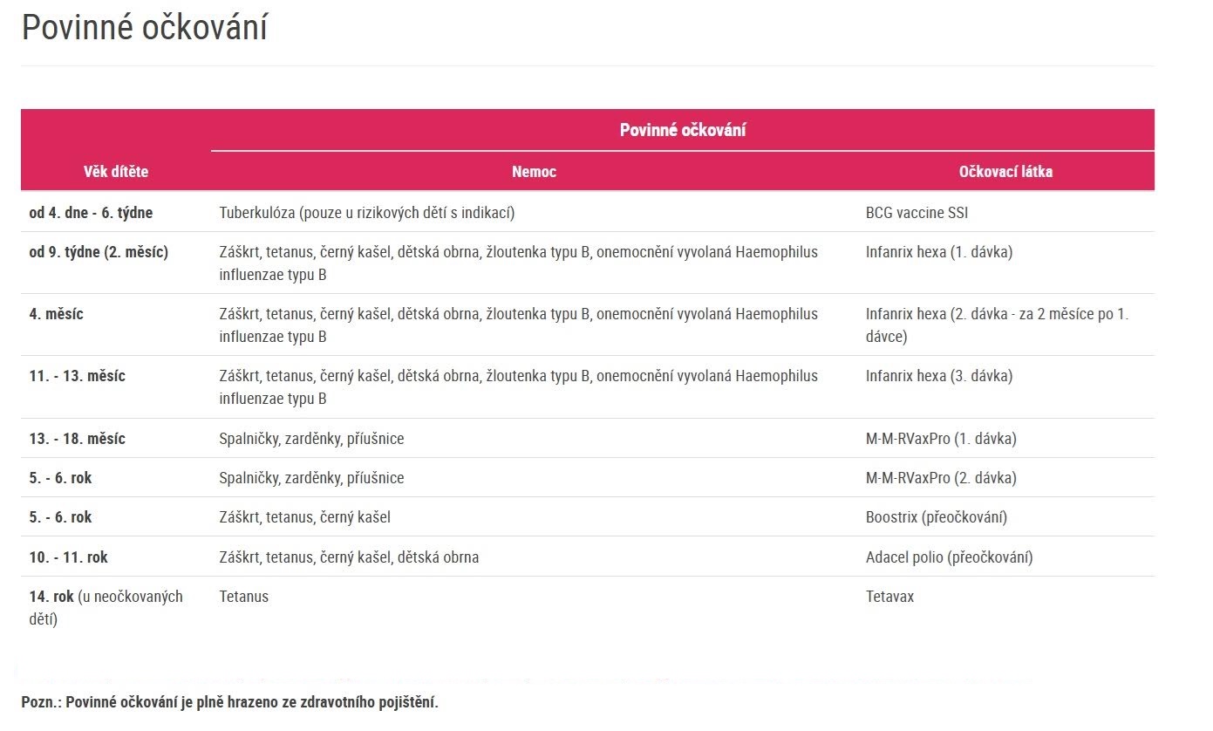Click '5. - 6. rok' in the M-M-RVaxPro (2. dávka) row
The width and height of the screenshot is (1213, 731).
60,477
